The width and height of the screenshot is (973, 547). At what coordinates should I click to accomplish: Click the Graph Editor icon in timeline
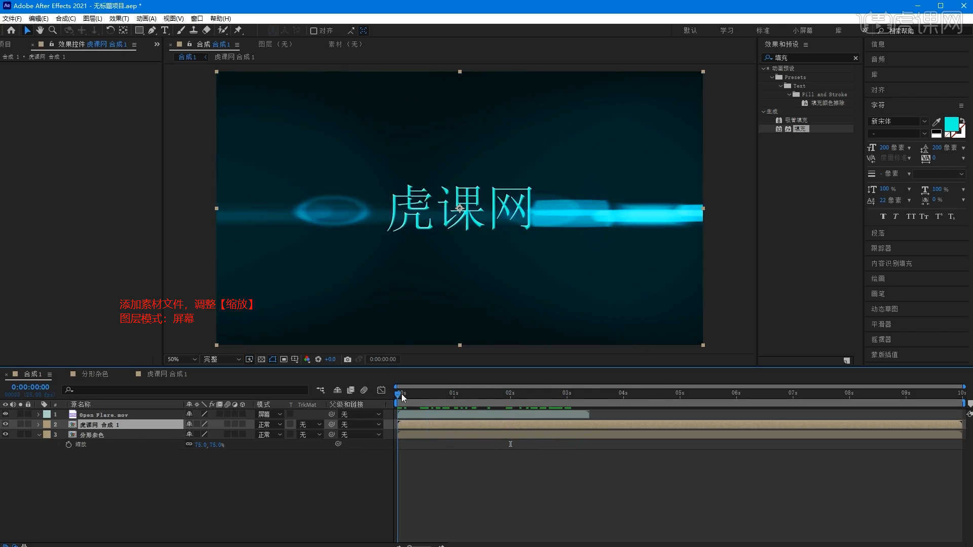click(x=381, y=390)
